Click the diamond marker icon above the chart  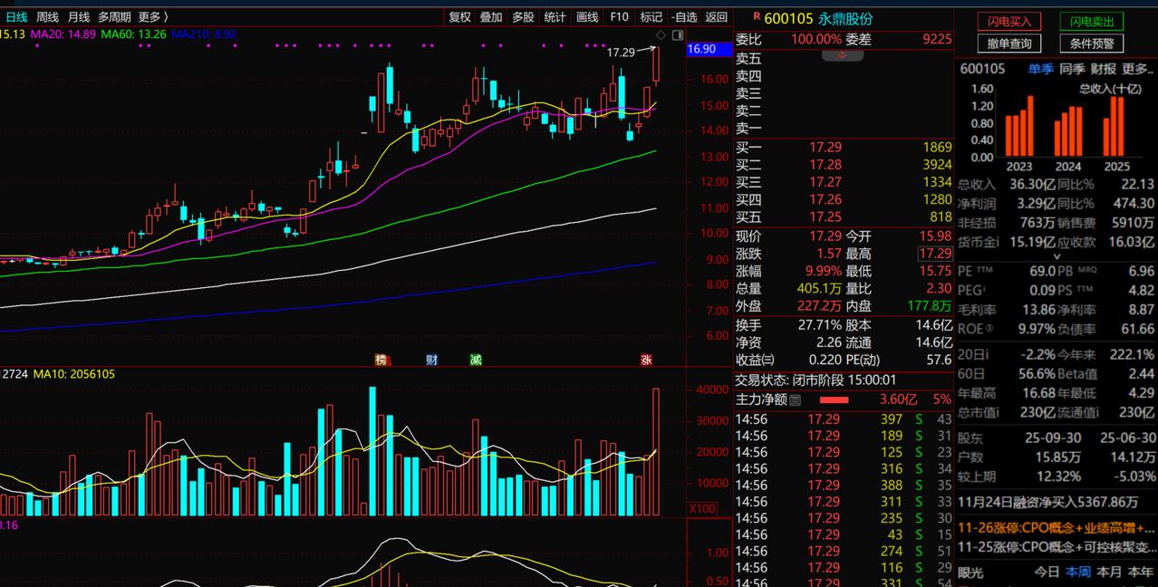pyautogui.click(x=661, y=35)
